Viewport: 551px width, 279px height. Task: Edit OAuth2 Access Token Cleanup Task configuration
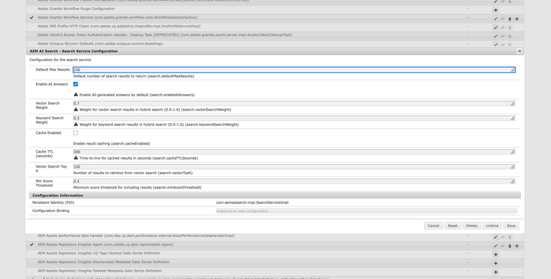coord(496,36)
